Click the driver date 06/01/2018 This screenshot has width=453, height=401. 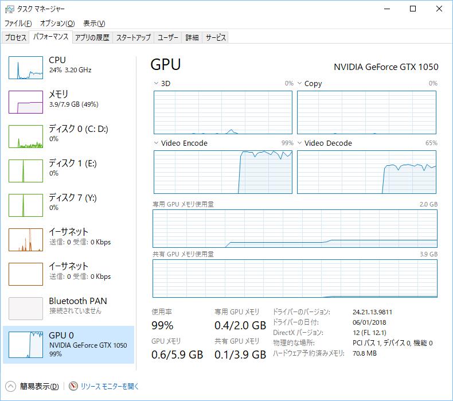(369, 322)
